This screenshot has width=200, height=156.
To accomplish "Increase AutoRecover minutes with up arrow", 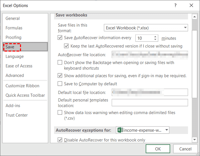I will (x=155, y=36).
